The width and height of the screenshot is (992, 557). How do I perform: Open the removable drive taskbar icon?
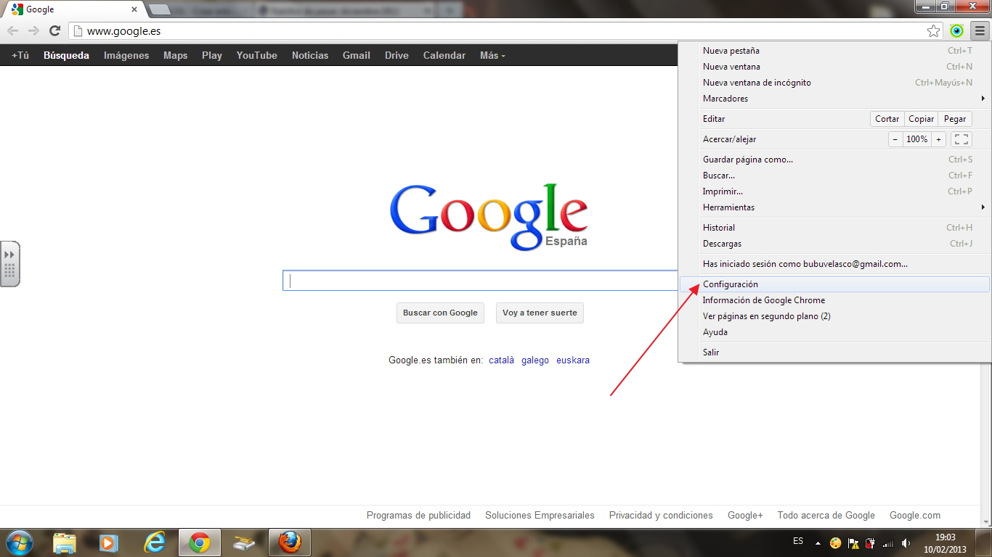pyautogui.click(x=244, y=542)
